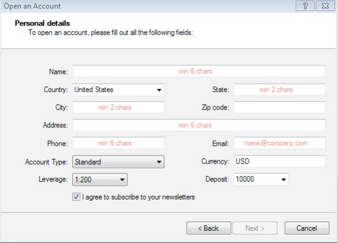338x243 pixels.
Task: Select the City text field
Action: [118, 107]
